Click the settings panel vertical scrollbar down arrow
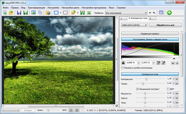 [x=182, y=105]
